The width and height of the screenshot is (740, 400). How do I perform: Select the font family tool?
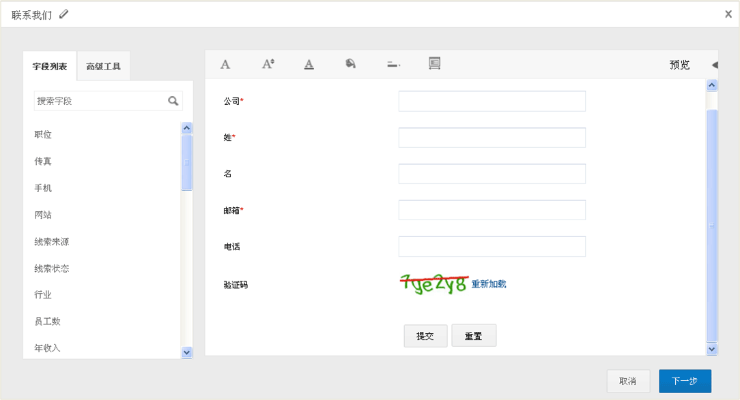[225, 63]
